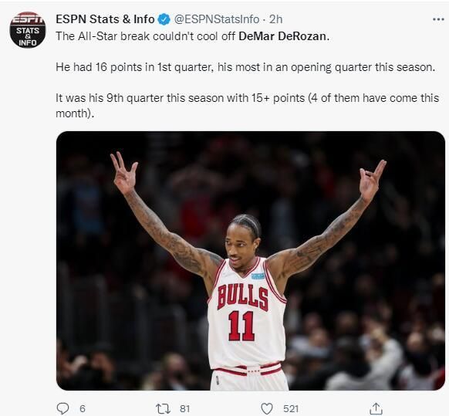Open the attached Bulls player photo
Viewport: 449px width, 416px height.
251,261
